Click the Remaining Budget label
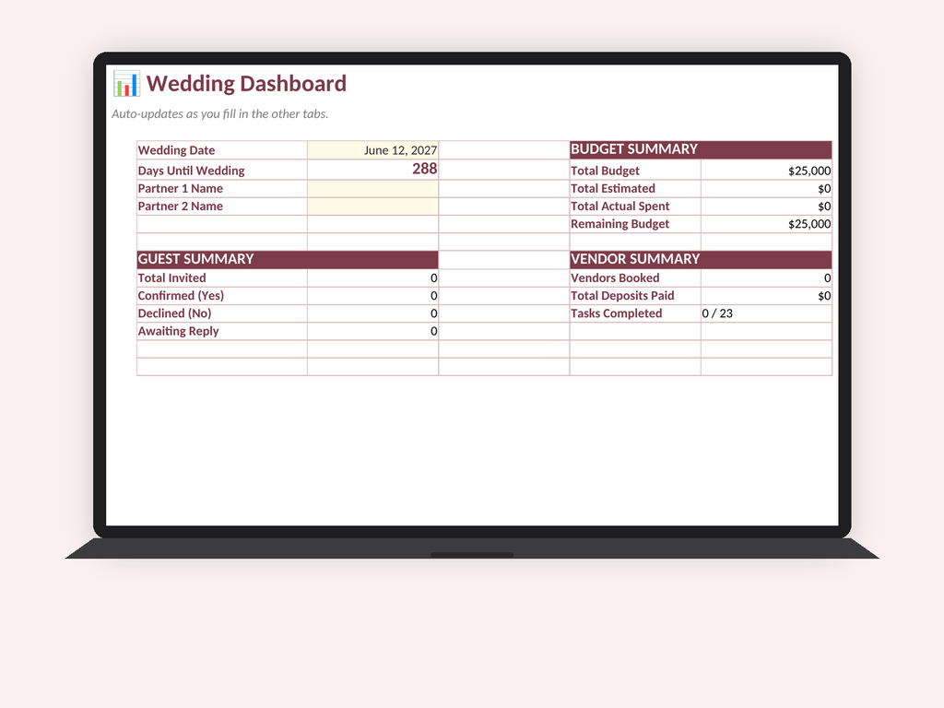 pyautogui.click(x=635, y=224)
